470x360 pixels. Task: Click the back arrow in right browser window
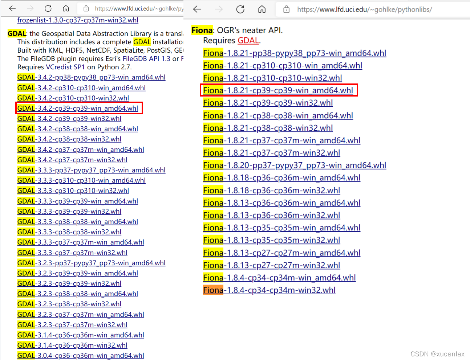coord(197,9)
